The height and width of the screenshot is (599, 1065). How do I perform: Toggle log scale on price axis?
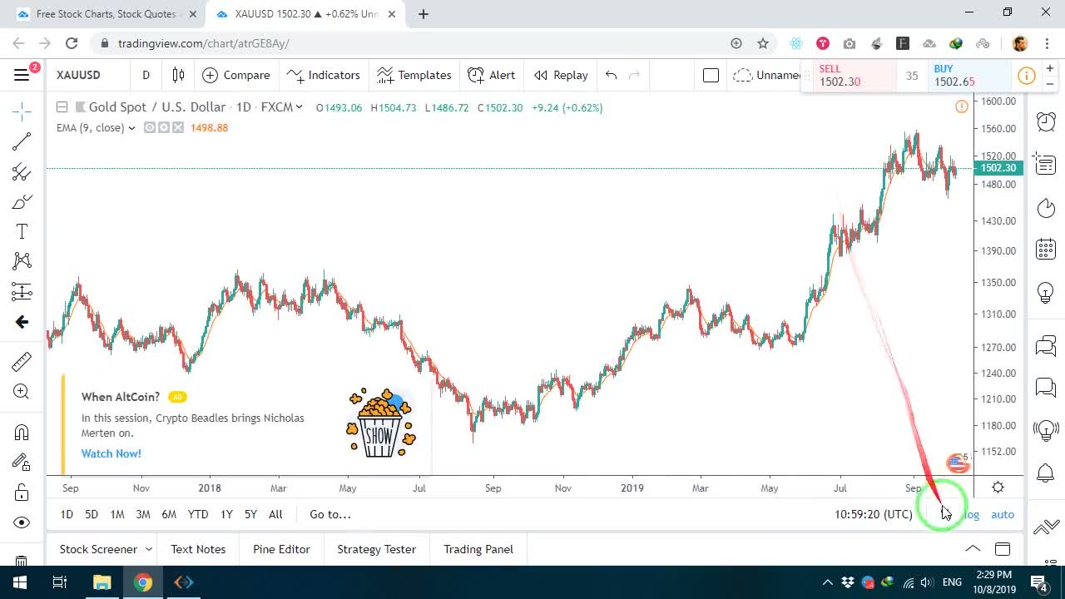(971, 514)
